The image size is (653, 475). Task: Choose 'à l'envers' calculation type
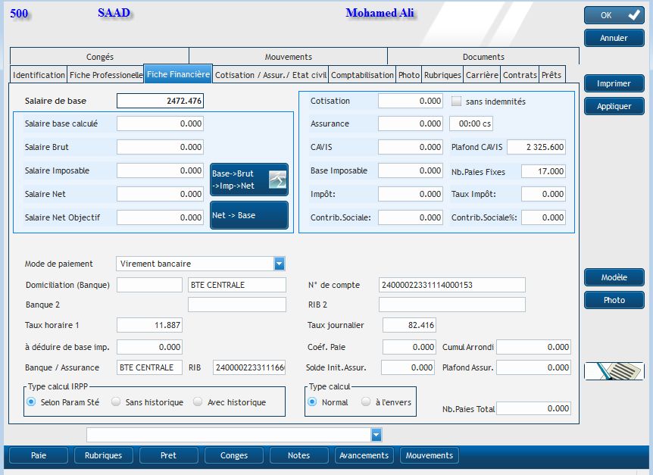366,402
